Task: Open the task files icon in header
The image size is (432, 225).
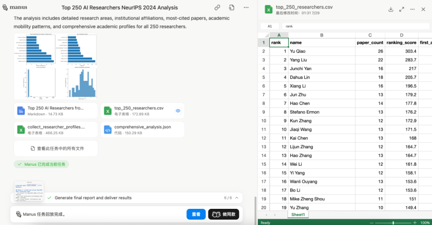Action: pyautogui.click(x=232, y=8)
